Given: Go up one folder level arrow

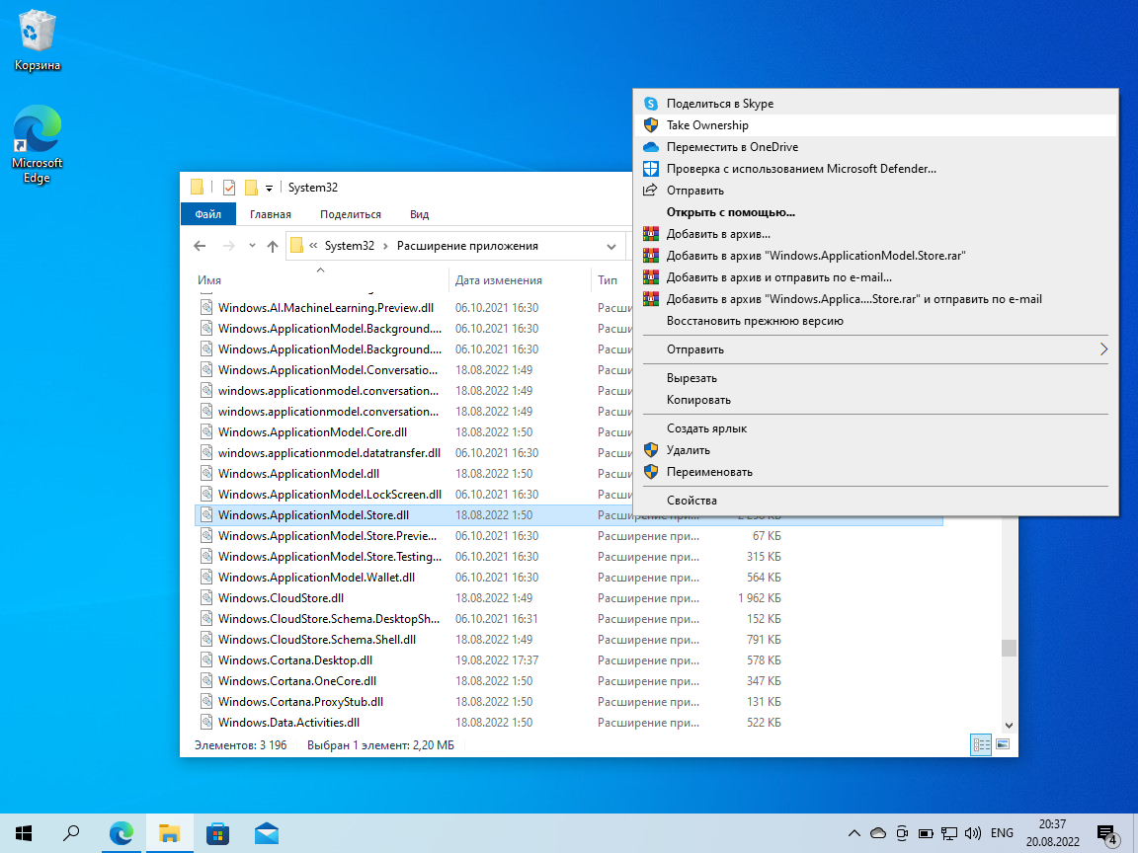Looking at the screenshot, I should pos(273,247).
